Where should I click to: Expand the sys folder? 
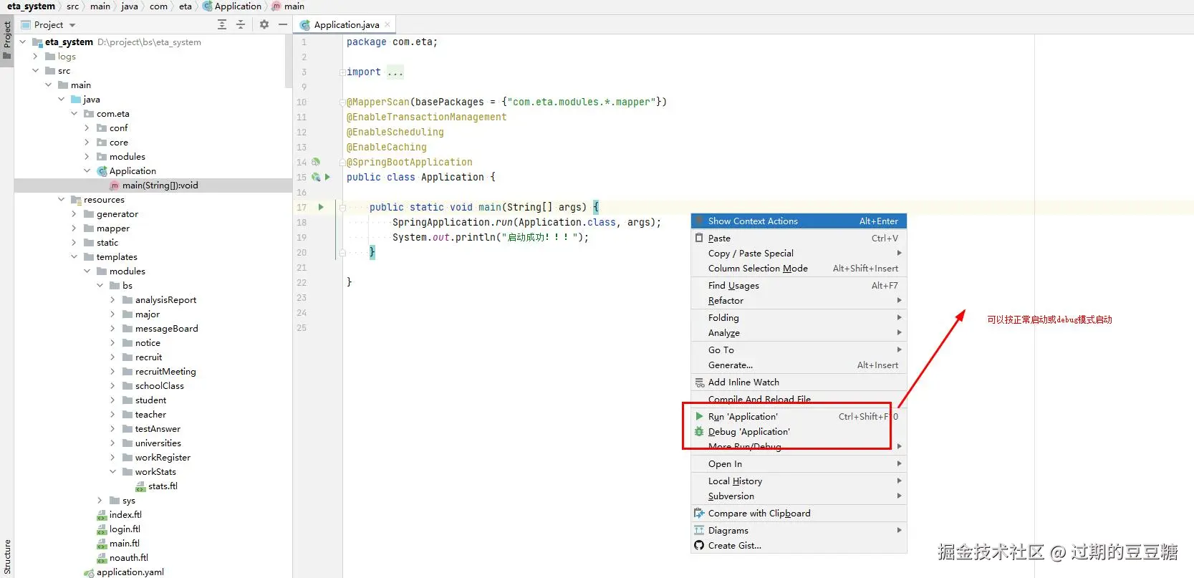point(100,501)
